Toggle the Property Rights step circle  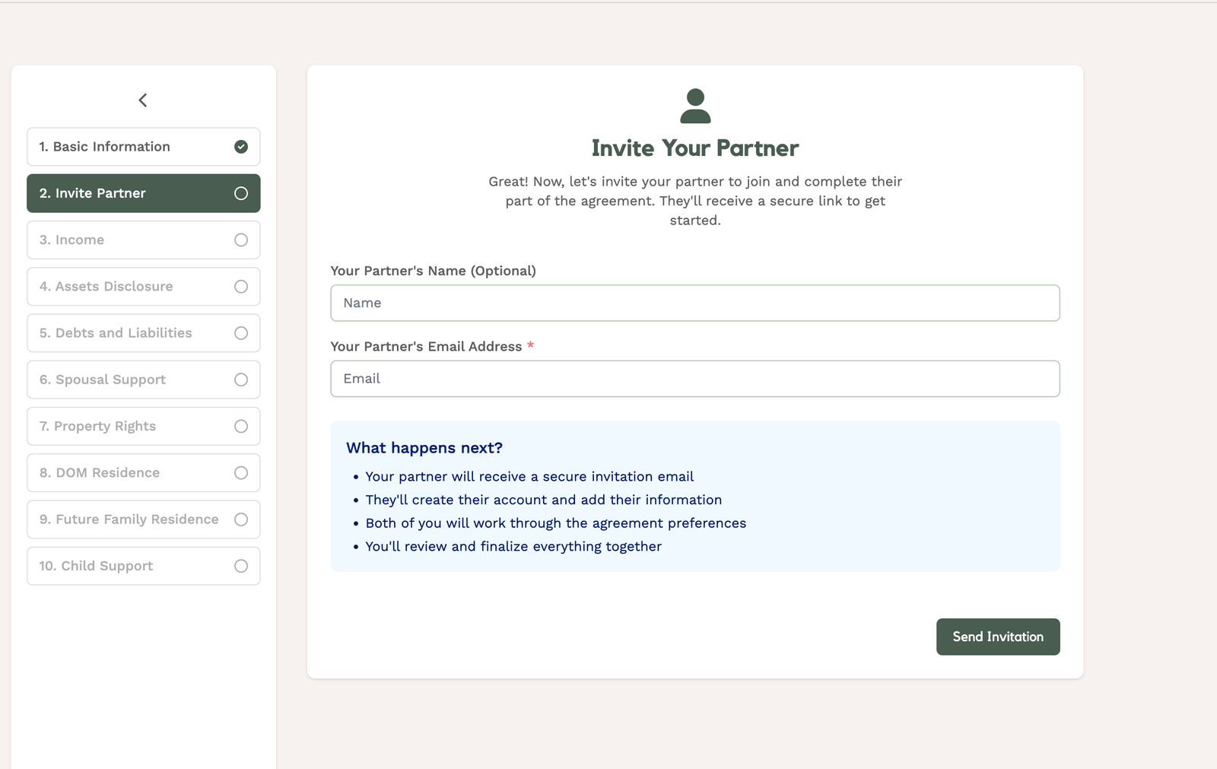[241, 426]
